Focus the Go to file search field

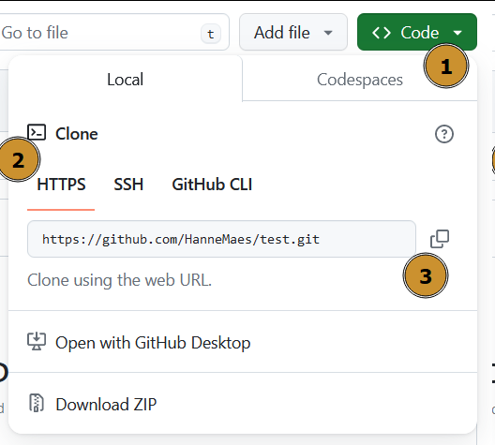click(113, 32)
